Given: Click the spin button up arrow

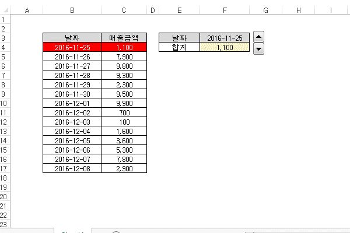Looking at the screenshot, I should [258, 37].
